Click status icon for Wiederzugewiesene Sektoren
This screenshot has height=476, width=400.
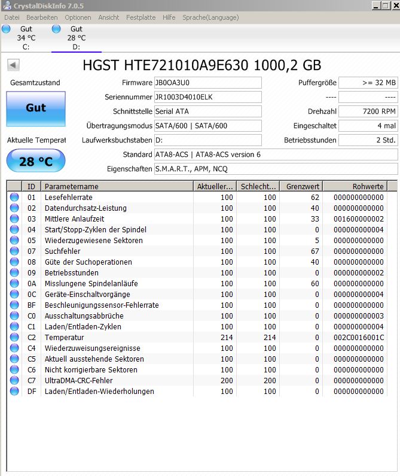(14, 240)
